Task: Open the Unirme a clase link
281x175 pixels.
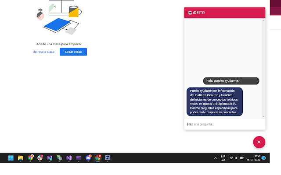Action: pyautogui.click(x=43, y=52)
